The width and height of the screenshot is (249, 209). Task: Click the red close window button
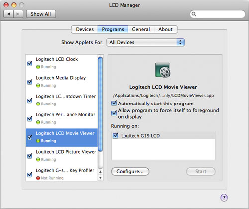coord(6,5)
